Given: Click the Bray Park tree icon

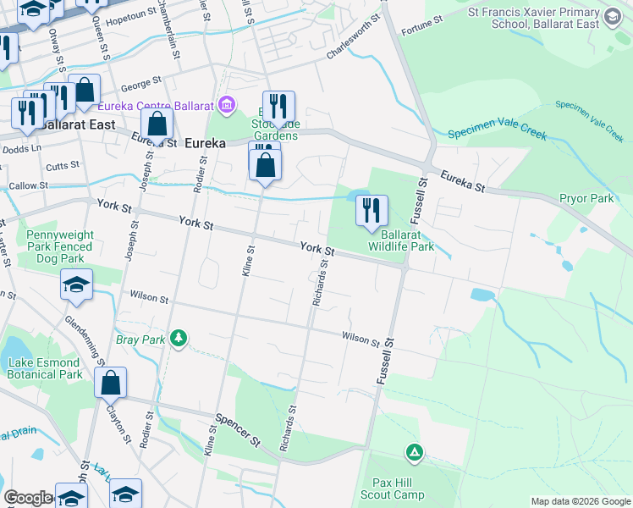Looking at the screenshot, I should (179, 339).
